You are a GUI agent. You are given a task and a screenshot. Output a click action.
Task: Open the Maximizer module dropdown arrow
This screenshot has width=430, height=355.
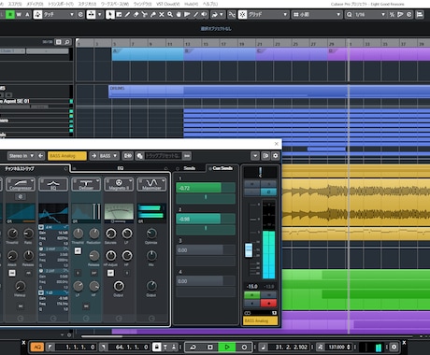point(164,180)
